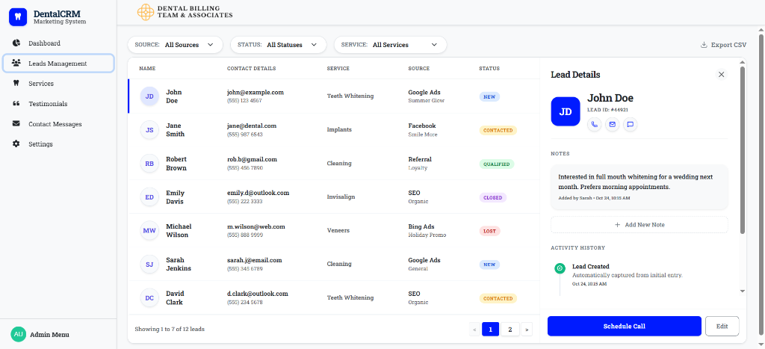
Task: Click the Export CSV download icon
Action: (x=704, y=44)
